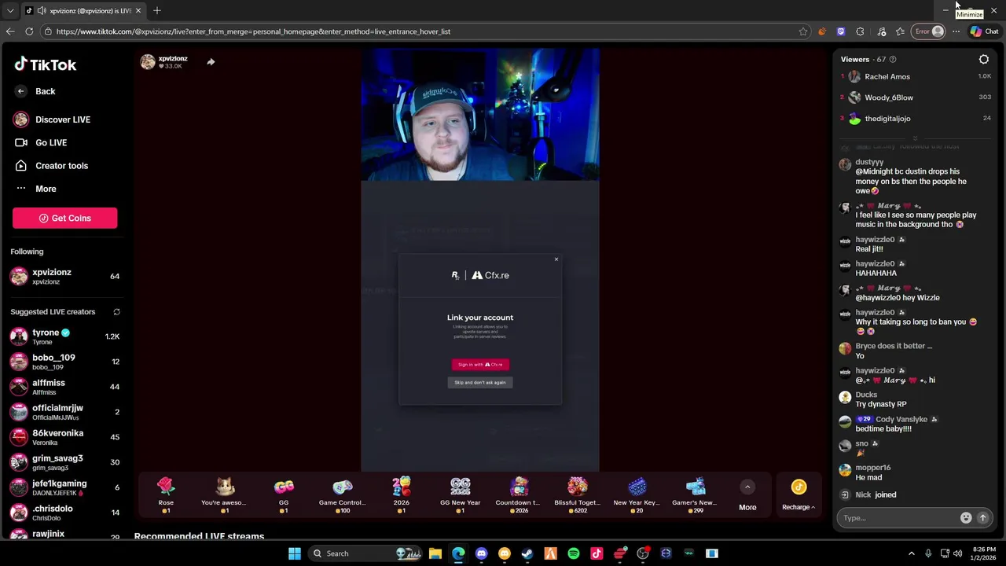
Task: Focus the chat Type... input field
Action: 899,518
